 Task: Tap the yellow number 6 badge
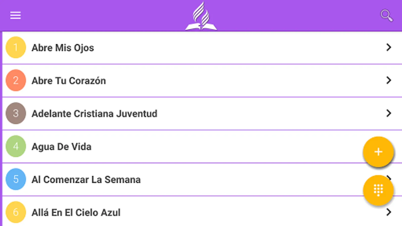[x=16, y=212]
